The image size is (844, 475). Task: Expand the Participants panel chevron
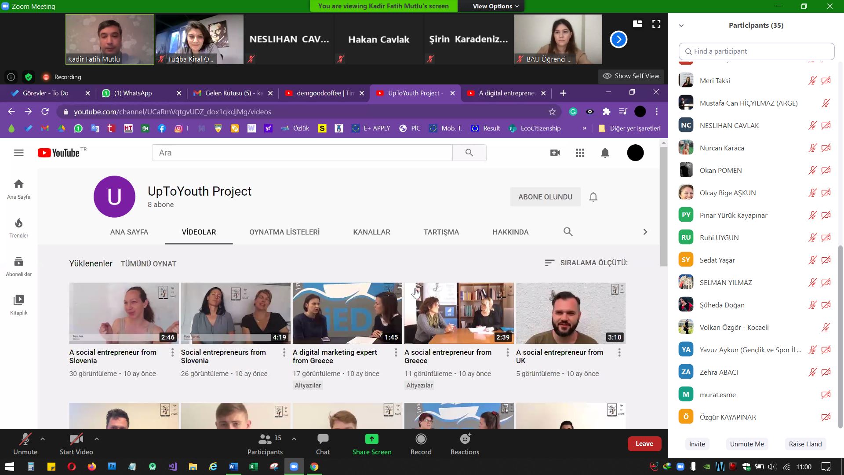pyautogui.click(x=682, y=25)
